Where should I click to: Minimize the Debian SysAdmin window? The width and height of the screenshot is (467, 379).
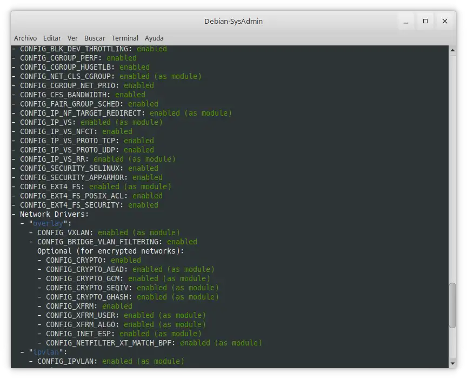405,22
